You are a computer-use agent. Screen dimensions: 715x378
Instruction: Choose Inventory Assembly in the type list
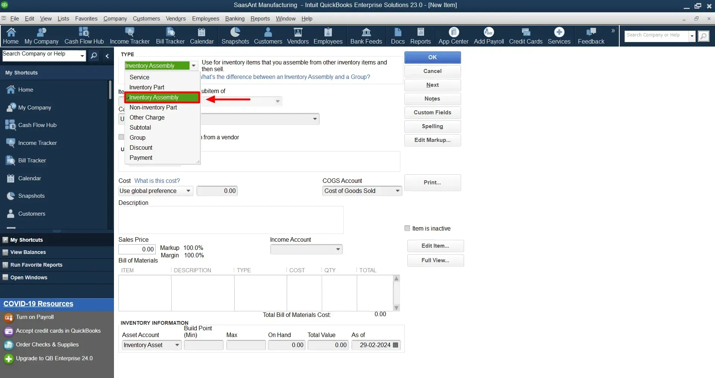click(x=162, y=97)
